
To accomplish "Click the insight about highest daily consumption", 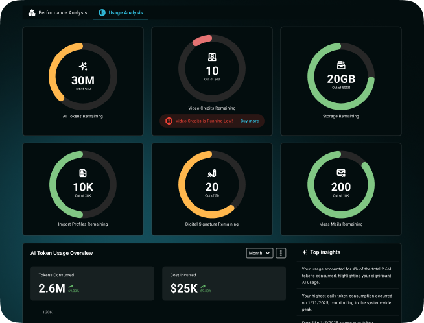I will (347, 303).
